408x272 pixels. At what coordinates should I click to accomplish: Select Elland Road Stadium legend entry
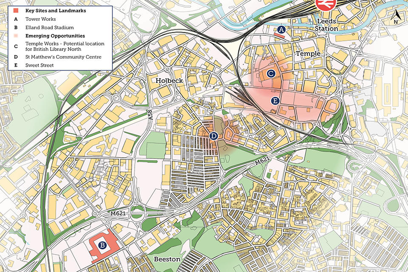tap(49, 28)
